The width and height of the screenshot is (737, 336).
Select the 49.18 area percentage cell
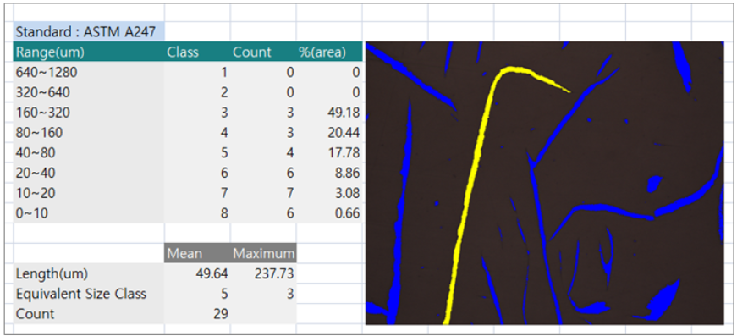(x=329, y=113)
